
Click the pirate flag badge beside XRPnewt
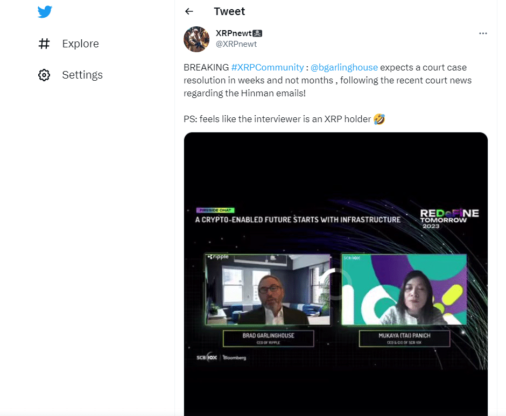258,33
